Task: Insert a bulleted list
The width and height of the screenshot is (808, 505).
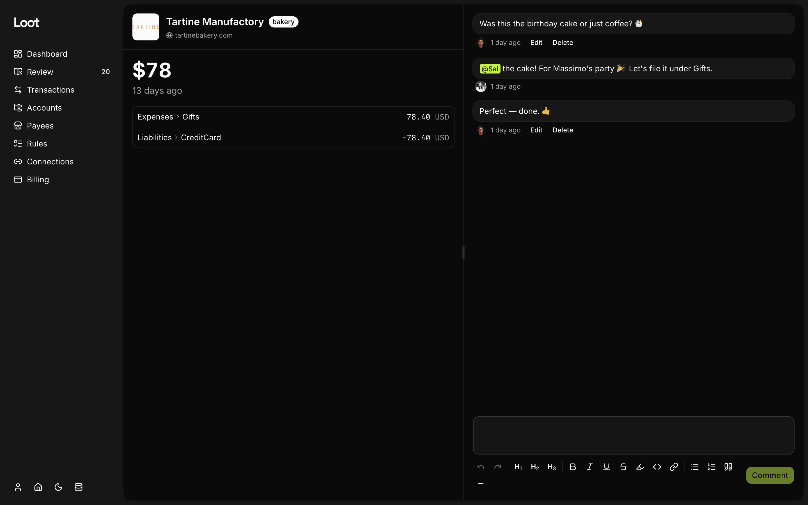Action: pos(694,467)
